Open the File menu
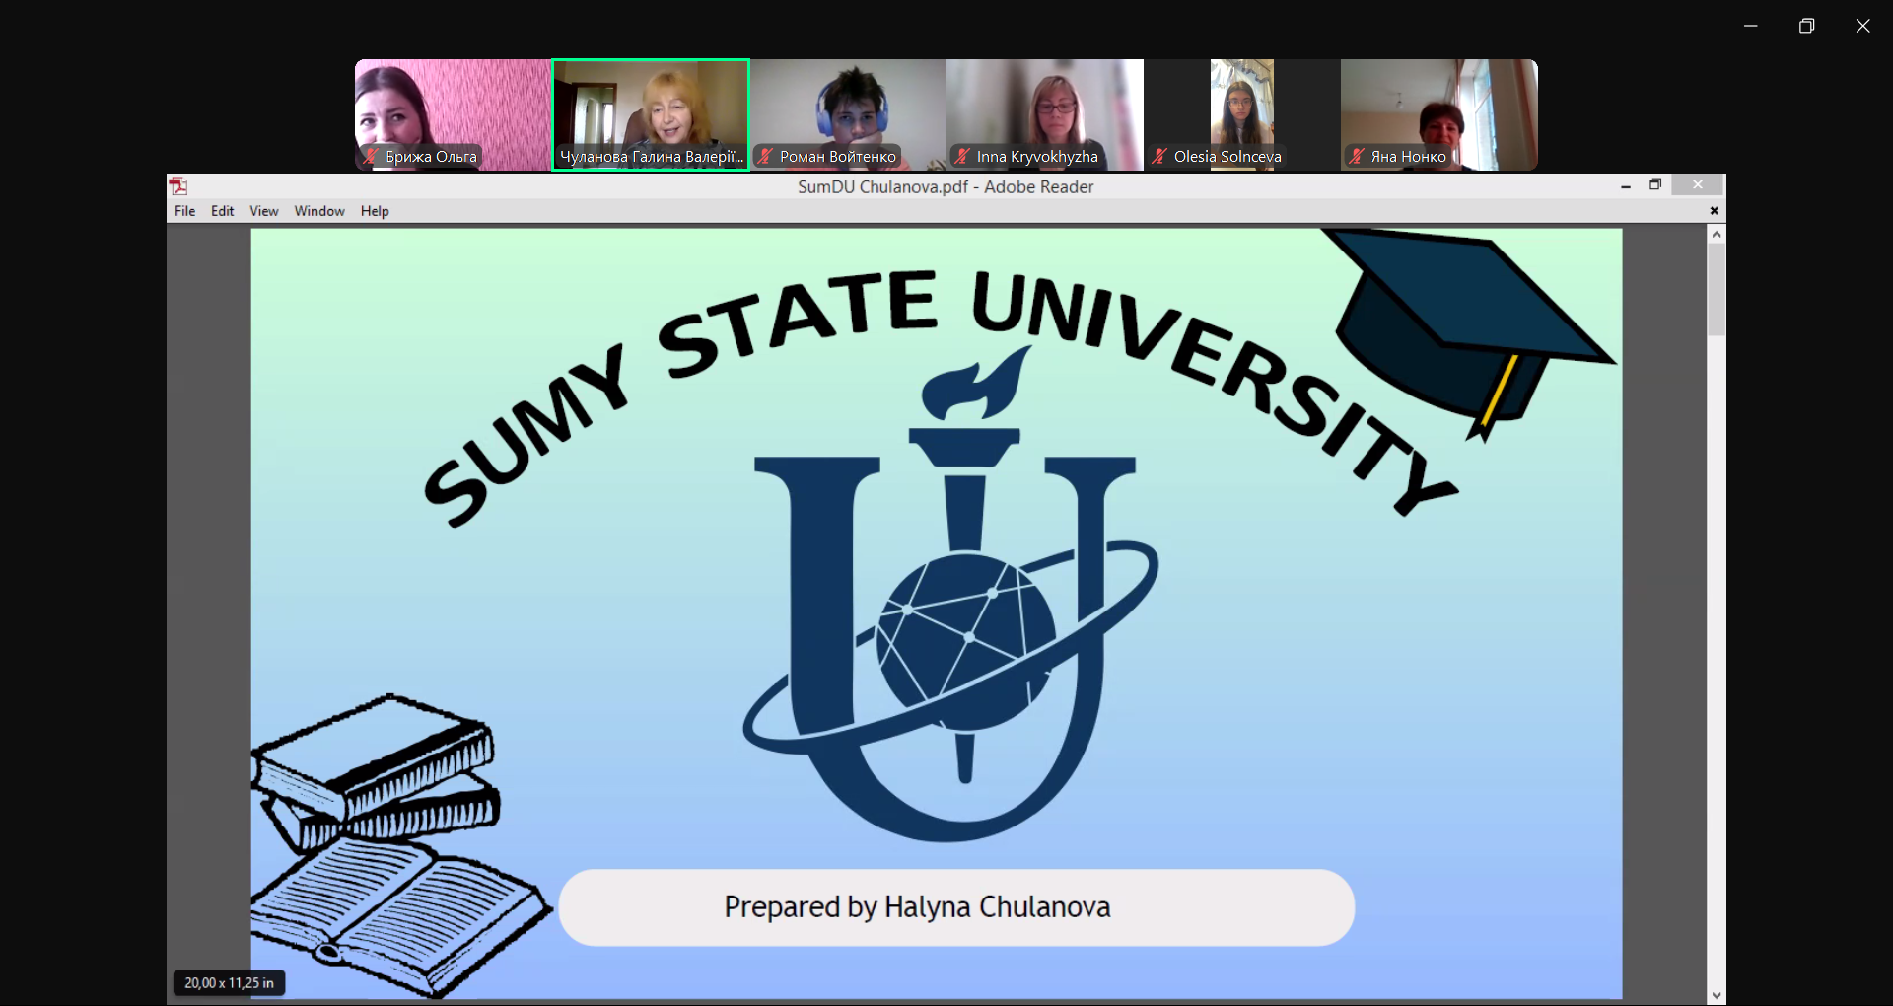Image resolution: width=1893 pixels, height=1006 pixels. click(184, 211)
